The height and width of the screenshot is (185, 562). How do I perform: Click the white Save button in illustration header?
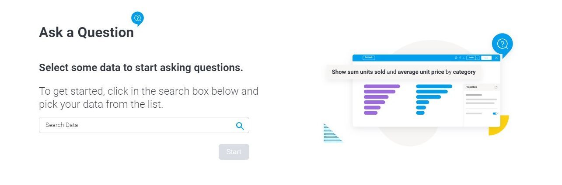(x=486, y=58)
